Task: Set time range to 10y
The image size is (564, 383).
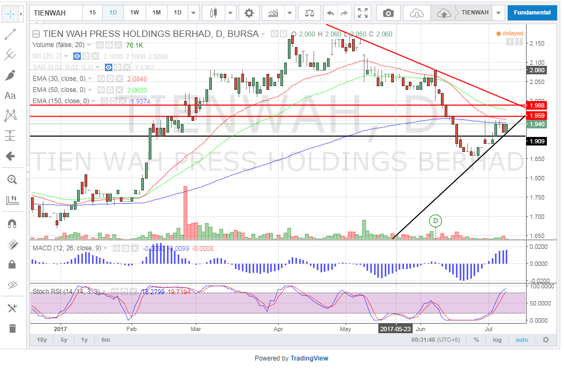Action: [x=42, y=340]
